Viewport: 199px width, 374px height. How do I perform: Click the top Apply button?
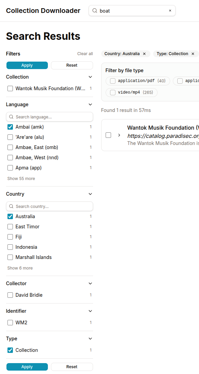(x=27, y=65)
